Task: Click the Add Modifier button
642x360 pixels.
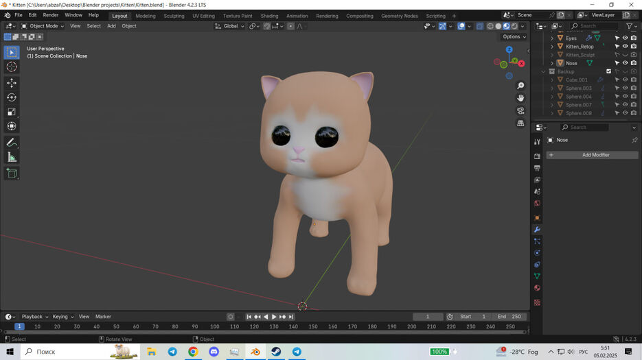Action: coord(592,155)
